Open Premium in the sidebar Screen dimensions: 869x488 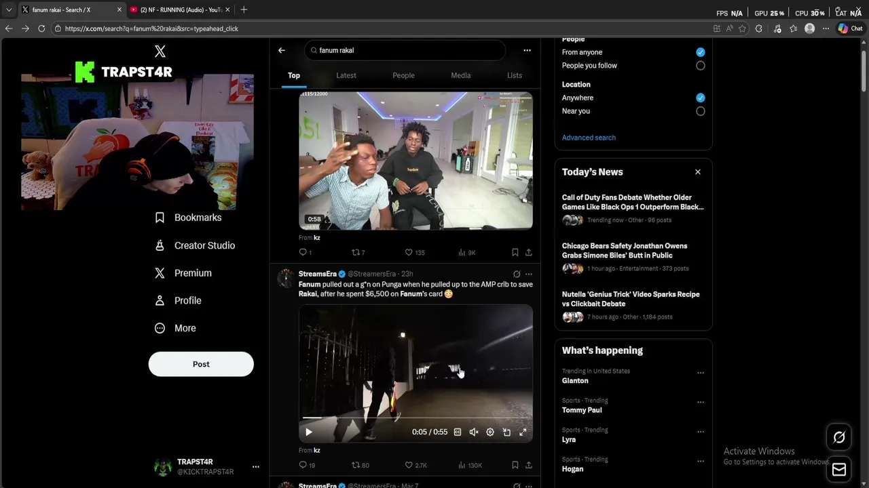pyautogui.click(x=183, y=273)
